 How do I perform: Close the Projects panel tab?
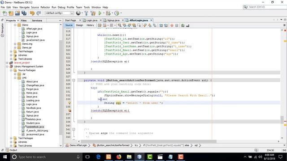point(18,21)
